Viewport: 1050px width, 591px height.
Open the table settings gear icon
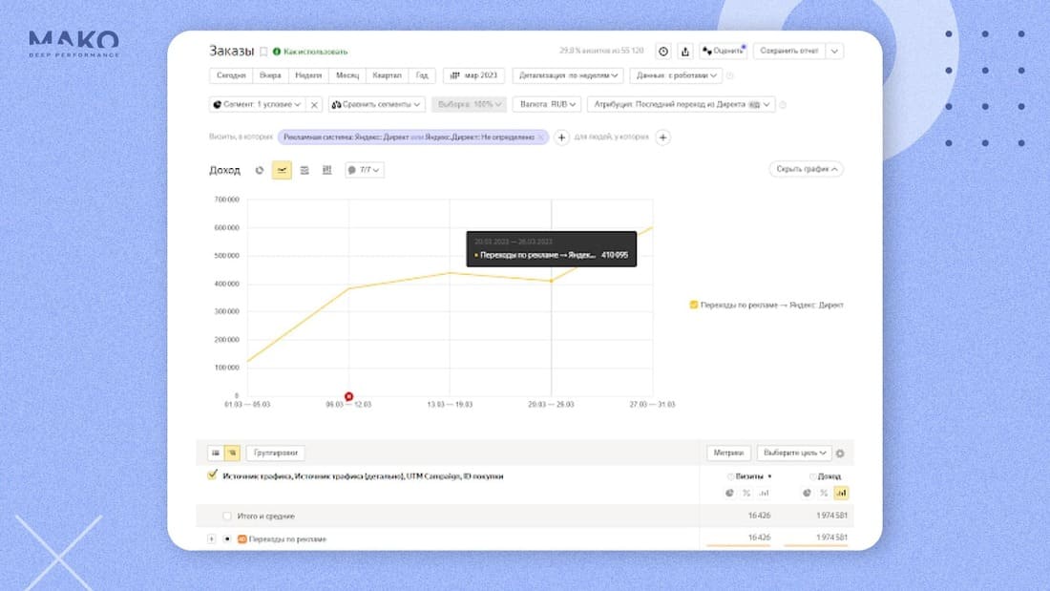click(x=840, y=454)
